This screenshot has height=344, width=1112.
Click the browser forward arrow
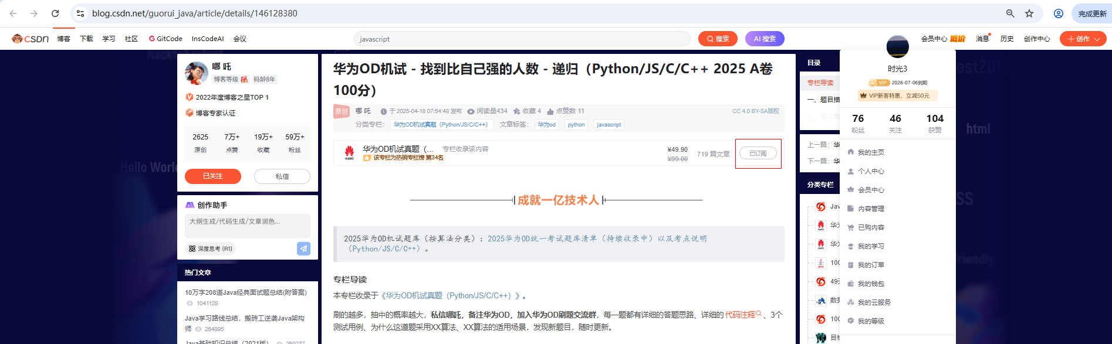pos(34,13)
